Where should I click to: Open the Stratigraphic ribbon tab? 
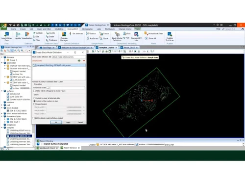(x=87, y=29)
